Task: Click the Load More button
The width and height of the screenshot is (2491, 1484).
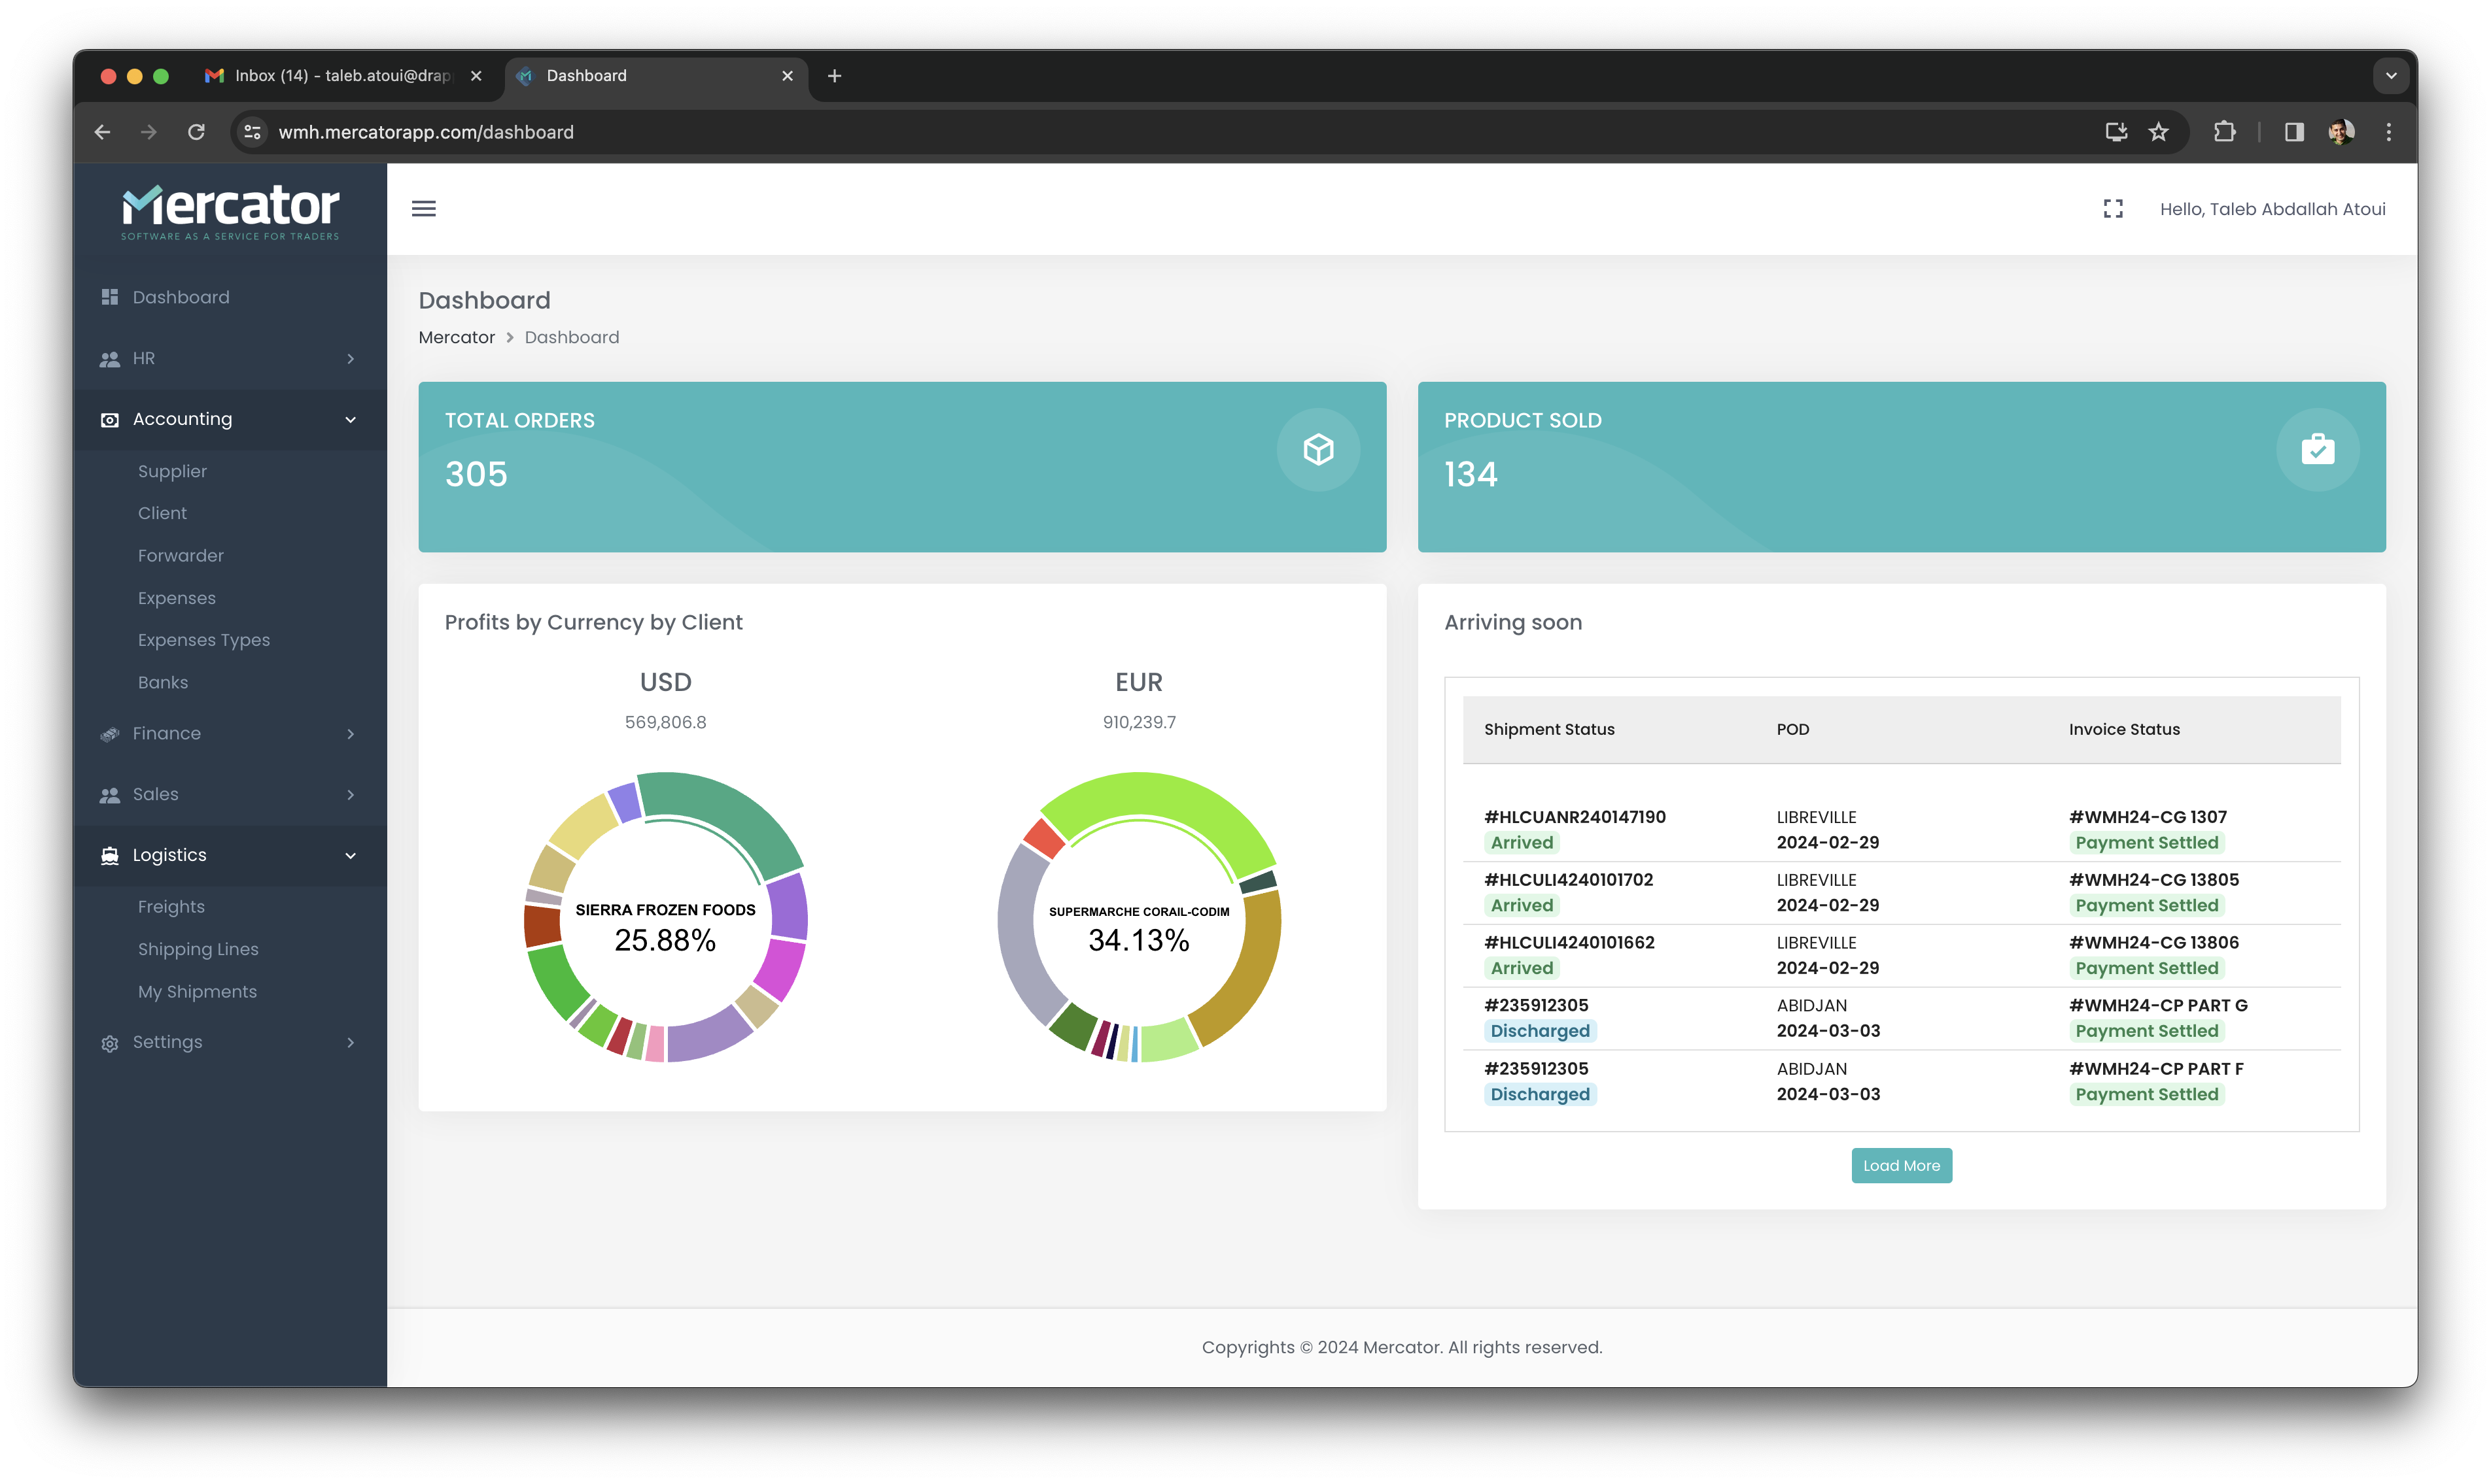Action: 1901,1165
